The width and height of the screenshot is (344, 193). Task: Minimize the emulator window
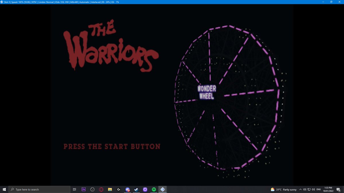pos(322,2)
